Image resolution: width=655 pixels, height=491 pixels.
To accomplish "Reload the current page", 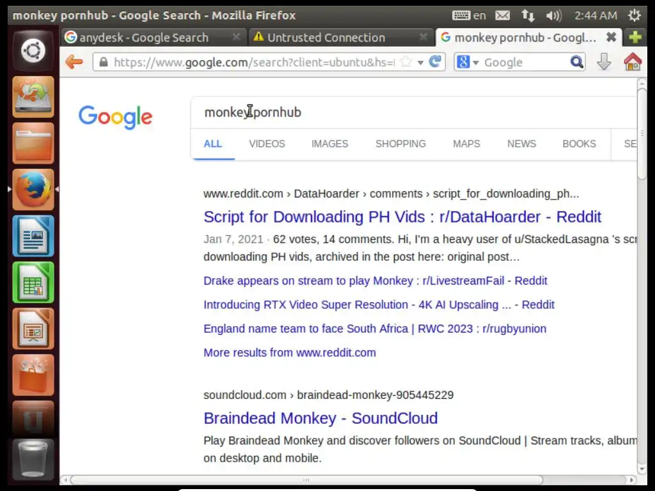I will point(435,62).
